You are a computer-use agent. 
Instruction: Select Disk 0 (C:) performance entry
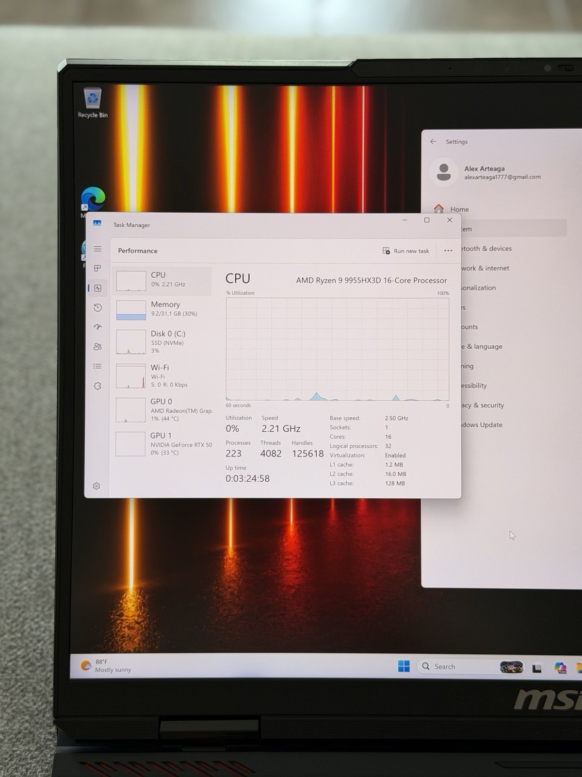(162, 342)
